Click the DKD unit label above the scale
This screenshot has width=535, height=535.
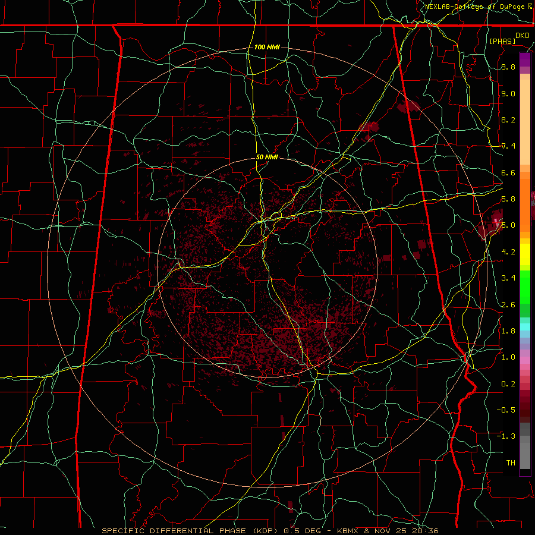pyautogui.click(x=523, y=36)
